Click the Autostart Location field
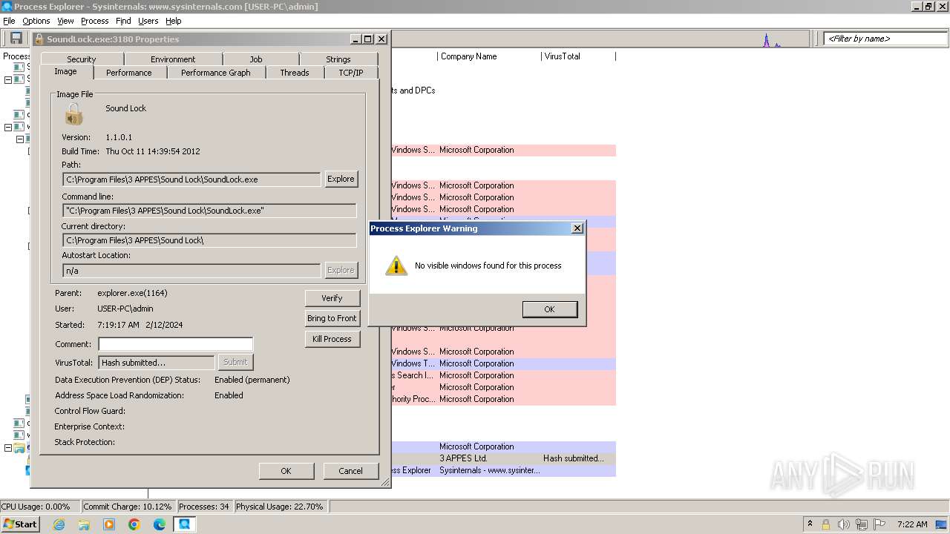Screen dimensions: 950x534 point(191,271)
